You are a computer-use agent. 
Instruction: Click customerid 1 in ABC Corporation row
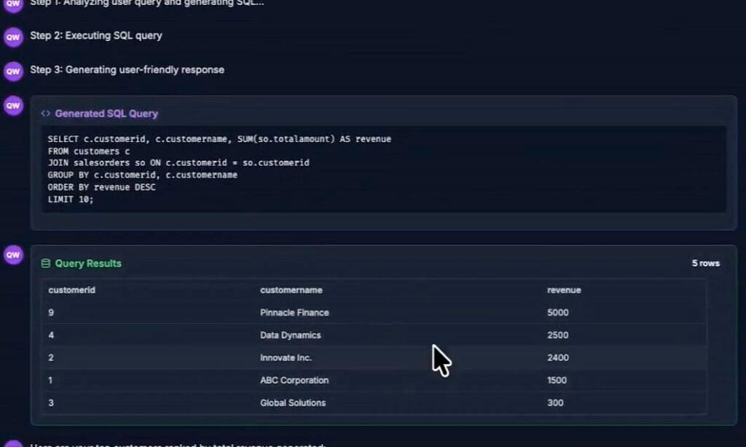(x=50, y=380)
